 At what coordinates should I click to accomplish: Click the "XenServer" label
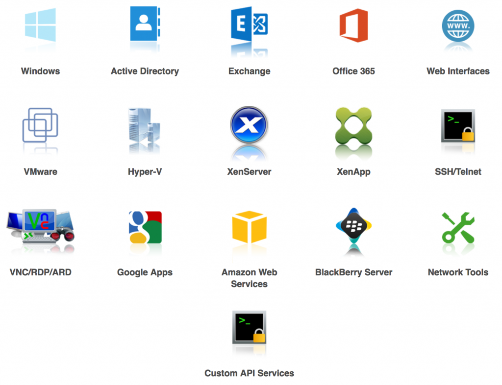(x=249, y=172)
